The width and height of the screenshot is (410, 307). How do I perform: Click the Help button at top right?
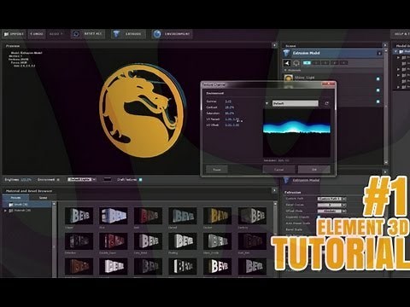401,34
